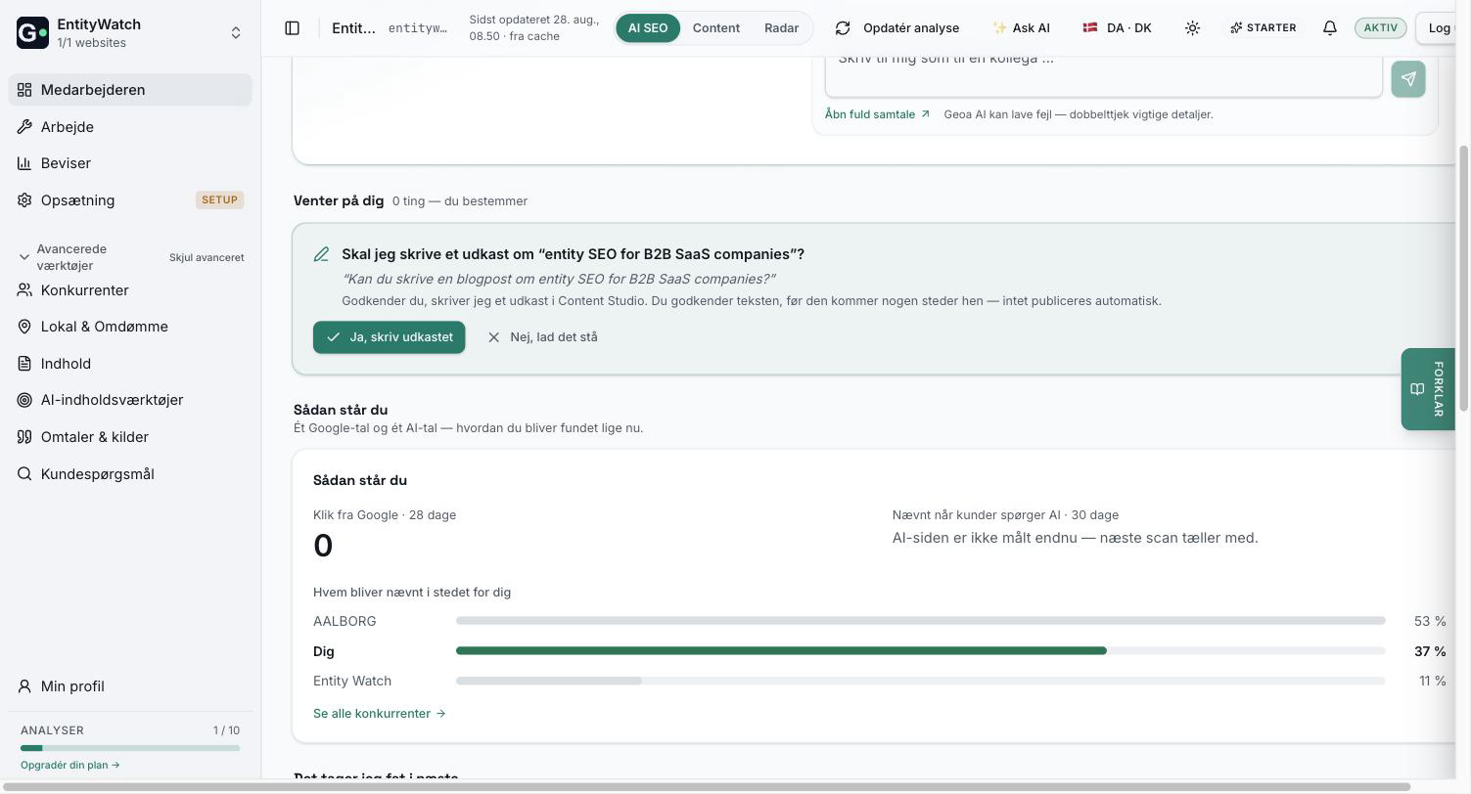Click the STARTER plan badge
This screenshot has height=794, width=1471.
pyautogui.click(x=1264, y=28)
